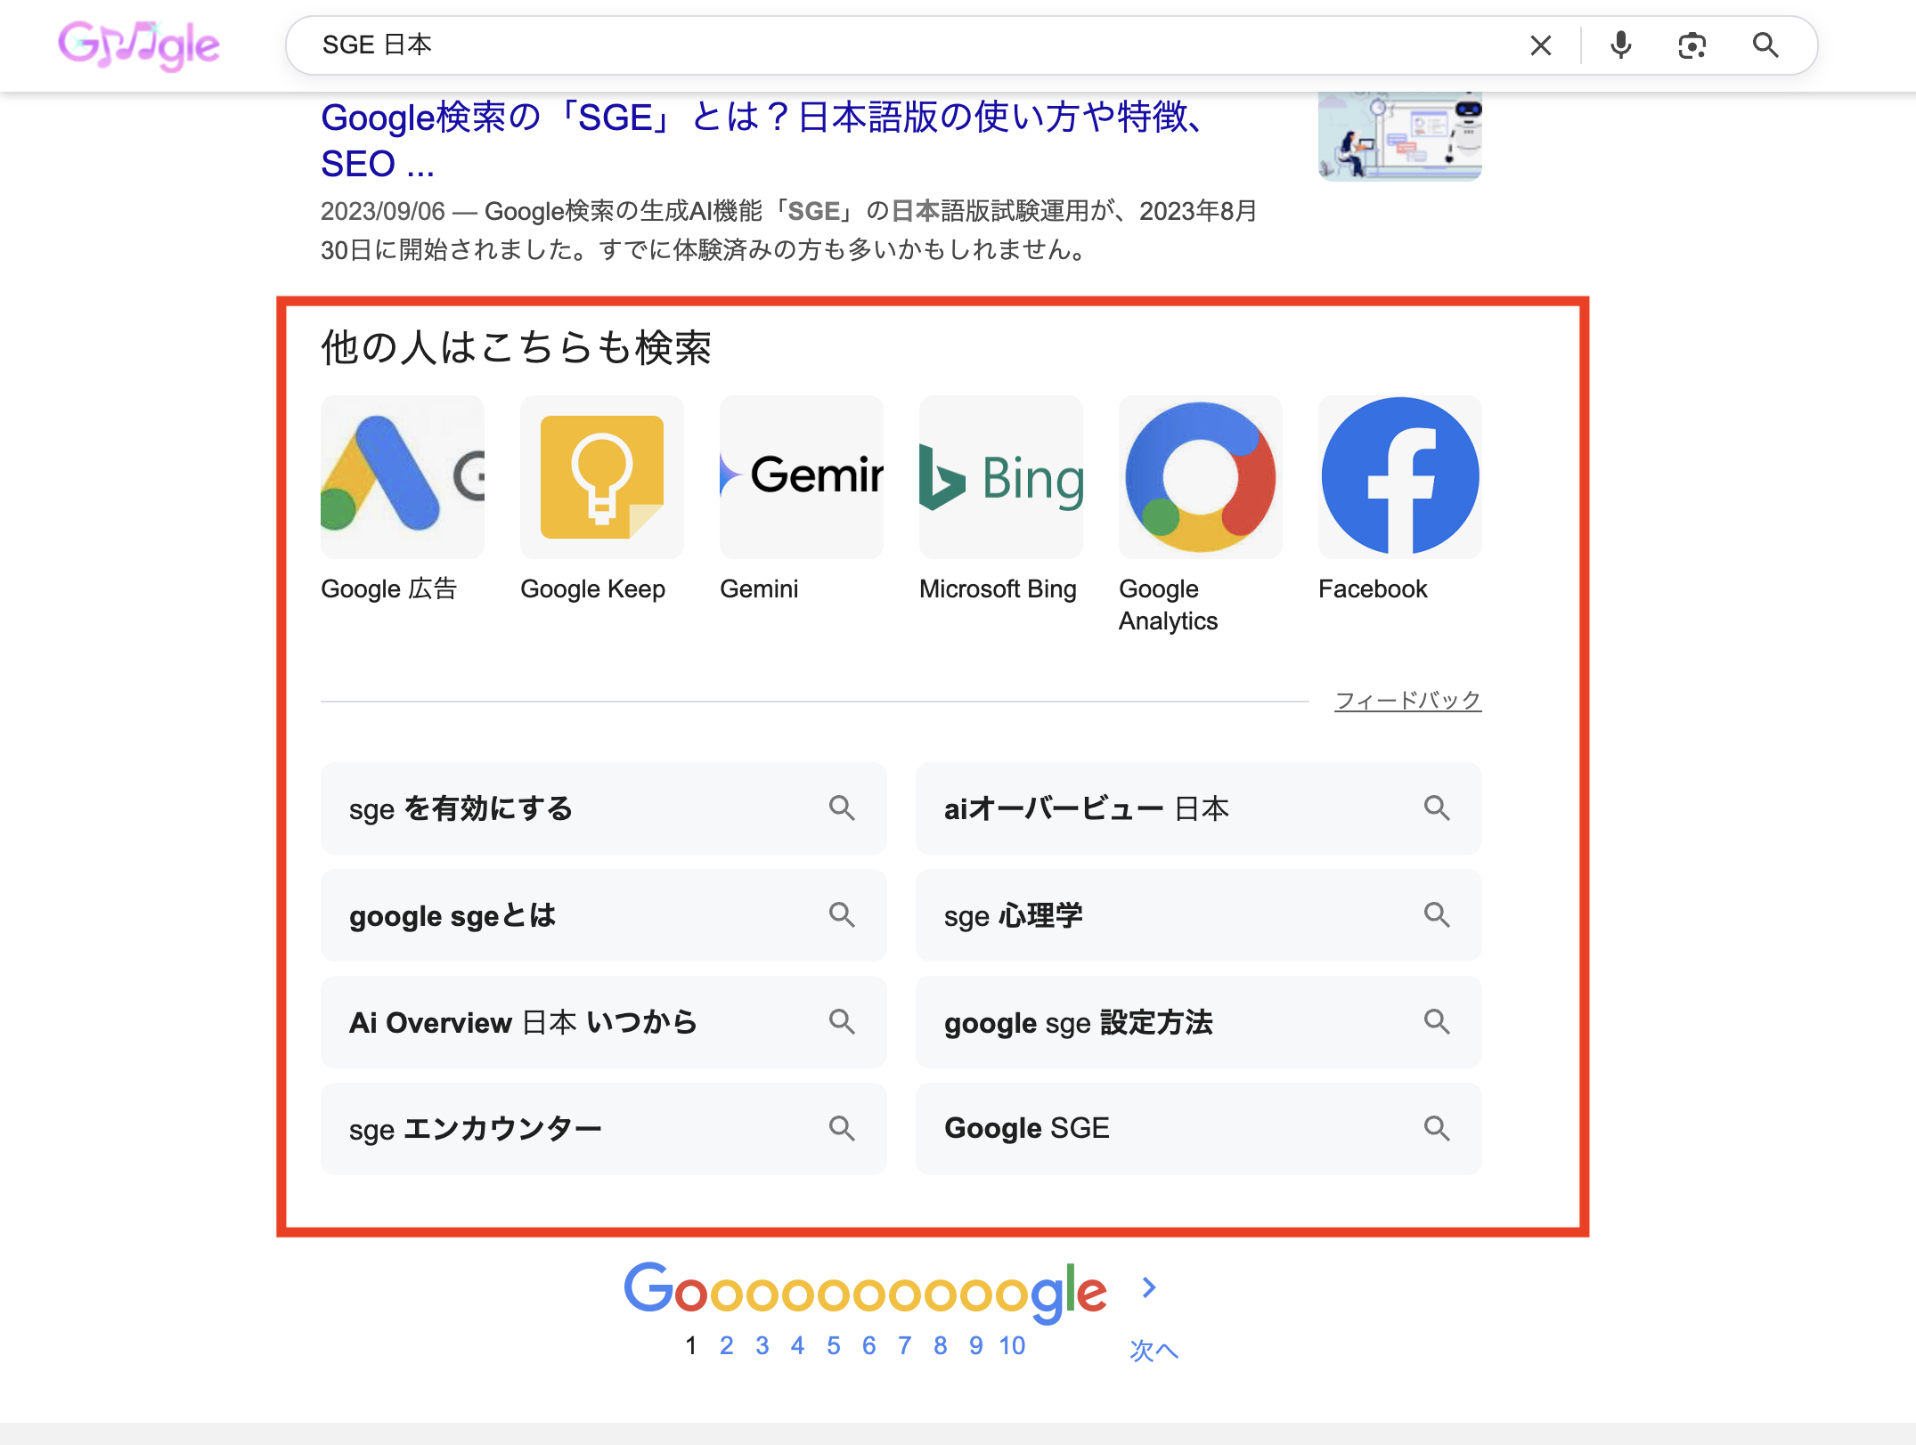This screenshot has width=1916, height=1445.
Task: Search related query sge を有効にする
Action: pos(603,808)
